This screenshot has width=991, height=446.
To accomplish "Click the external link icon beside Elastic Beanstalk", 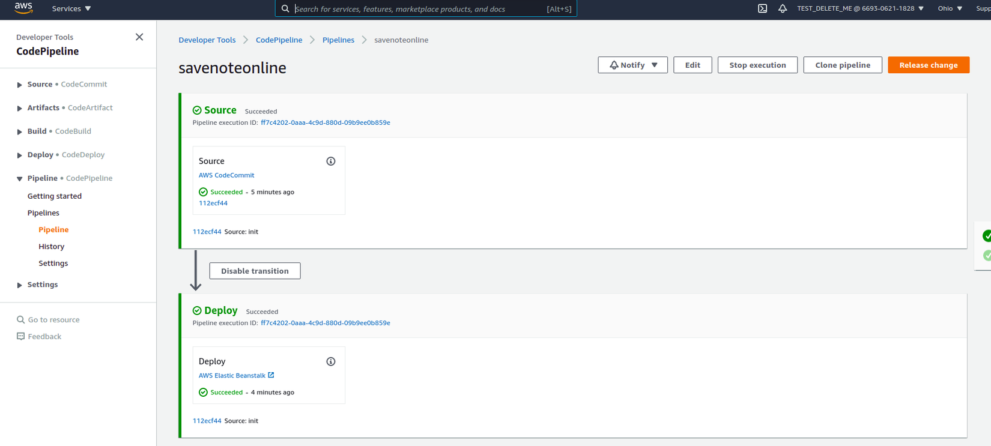I will [271, 375].
